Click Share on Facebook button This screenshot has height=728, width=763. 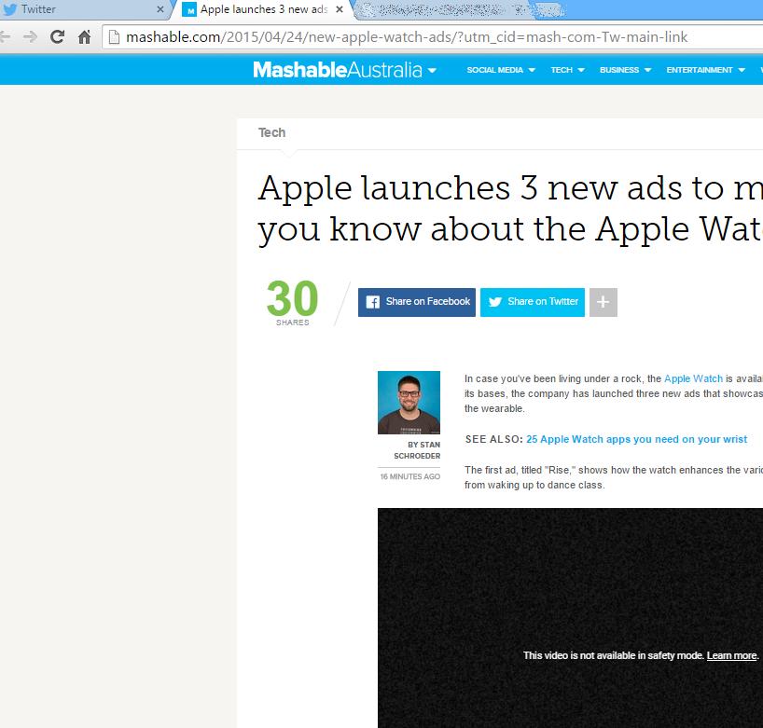pyautogui.click(x=417, y=302)
